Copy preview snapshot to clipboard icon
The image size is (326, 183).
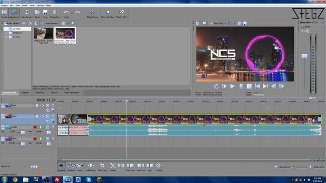[239, 23]
